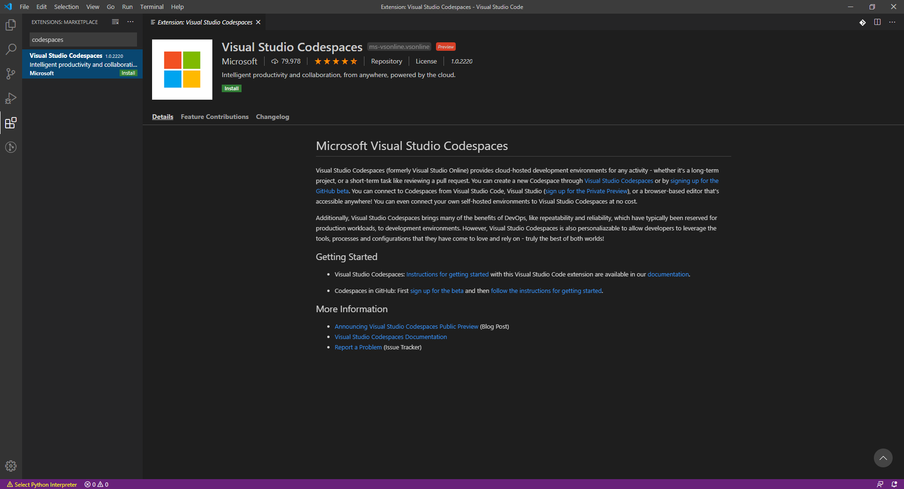This screenshot has height=489, width=904.
Task: Open Extensions Marketplace more actions menu
Action: click(x=130, y=22)
